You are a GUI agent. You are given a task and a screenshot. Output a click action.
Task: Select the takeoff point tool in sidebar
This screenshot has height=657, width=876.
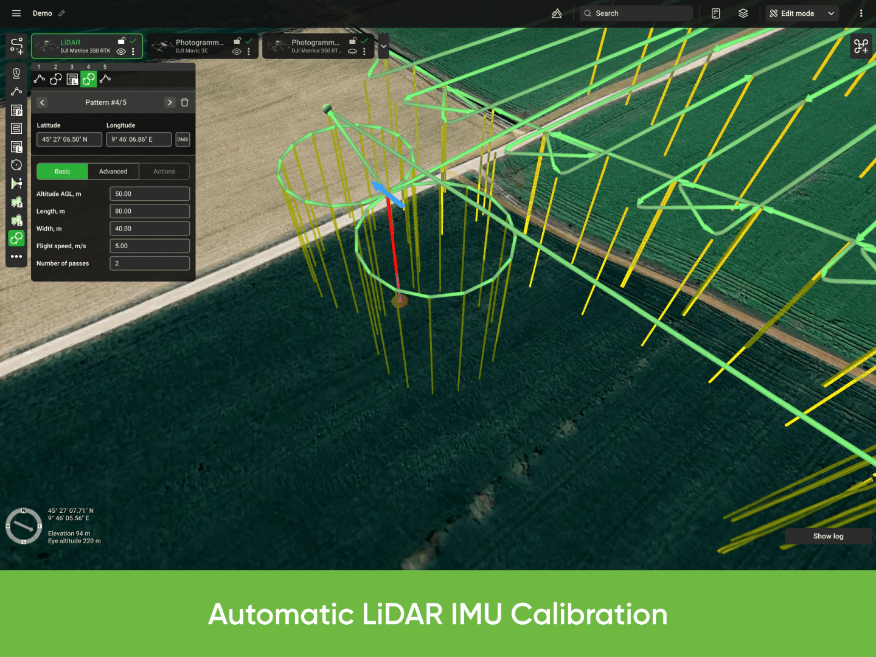[16, 74]
